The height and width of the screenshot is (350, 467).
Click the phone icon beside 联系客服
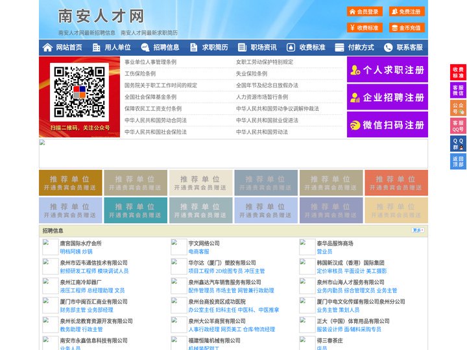click(x=388, y=47)
